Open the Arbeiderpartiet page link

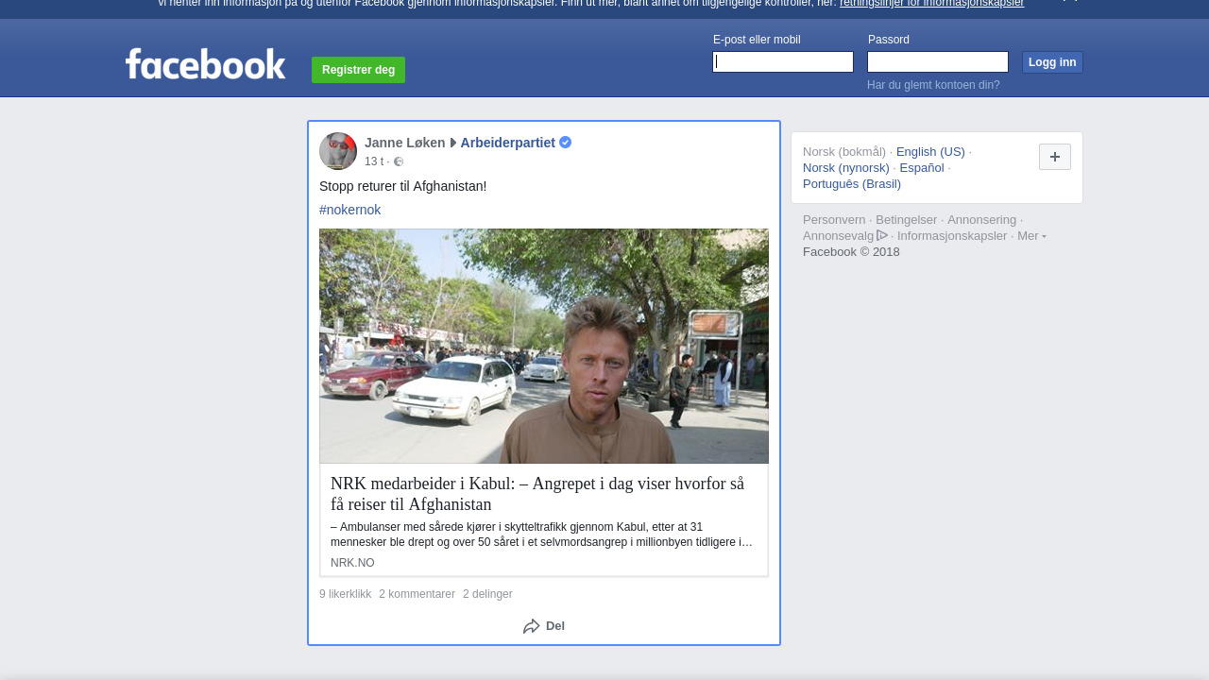tap(507, 143)
